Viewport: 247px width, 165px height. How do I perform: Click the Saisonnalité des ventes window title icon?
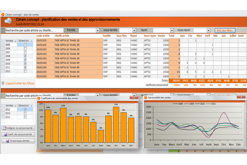click(146, 98)
